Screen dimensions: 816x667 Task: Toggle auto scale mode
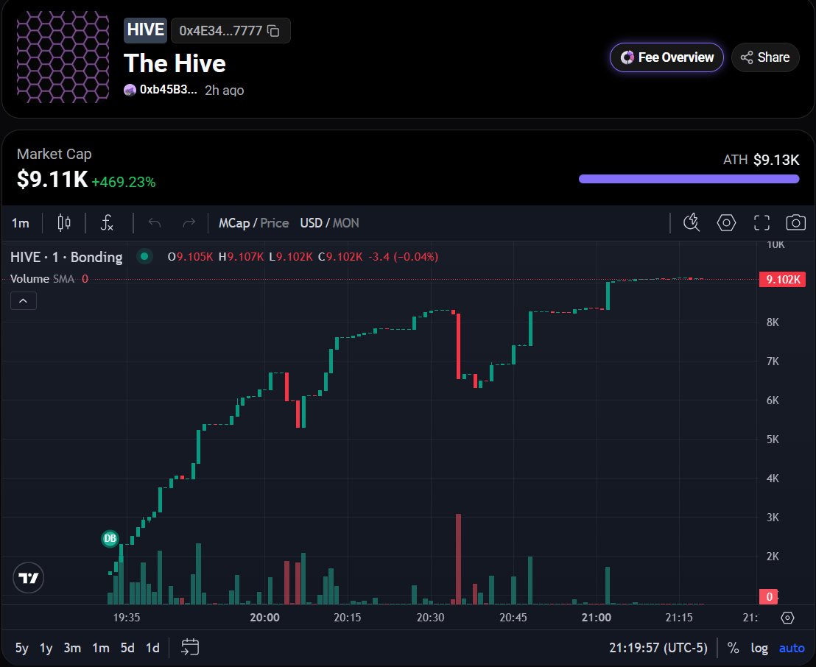(x=792, y=648)
